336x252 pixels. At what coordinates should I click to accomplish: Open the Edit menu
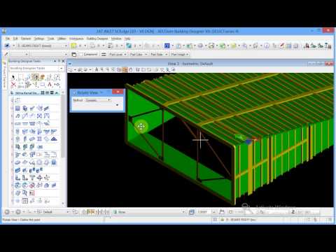[15, 38]
